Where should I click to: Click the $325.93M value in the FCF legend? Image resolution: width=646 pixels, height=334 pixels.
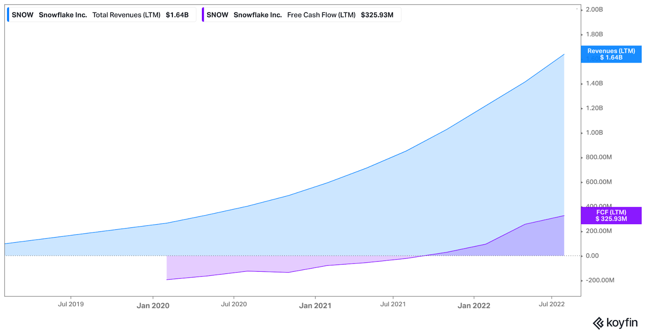click(377, 15)
